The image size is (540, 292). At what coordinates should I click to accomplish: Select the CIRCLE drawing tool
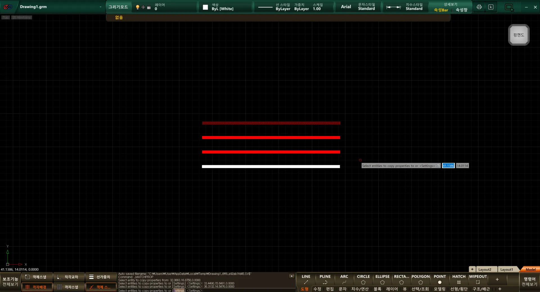click(363, 279)
